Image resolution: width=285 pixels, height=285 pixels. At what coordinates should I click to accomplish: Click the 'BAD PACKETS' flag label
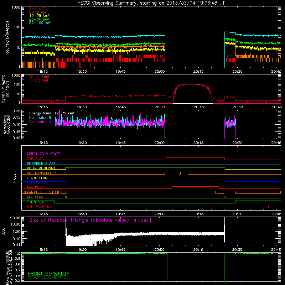point(39,207)
